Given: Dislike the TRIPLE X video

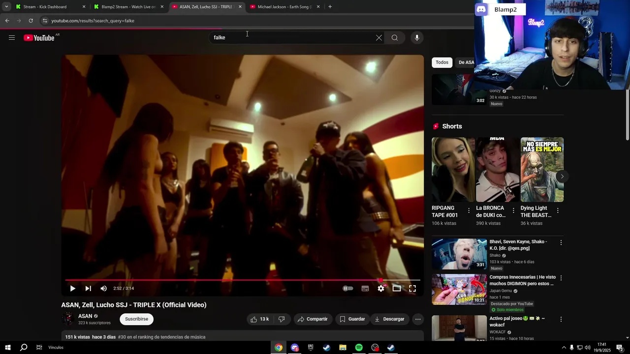Looking at the screenshot, I should click(282, 319).
